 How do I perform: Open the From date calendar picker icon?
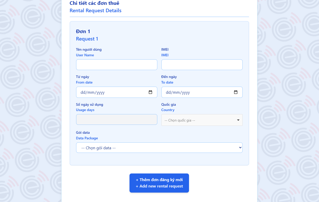[150, 92]
